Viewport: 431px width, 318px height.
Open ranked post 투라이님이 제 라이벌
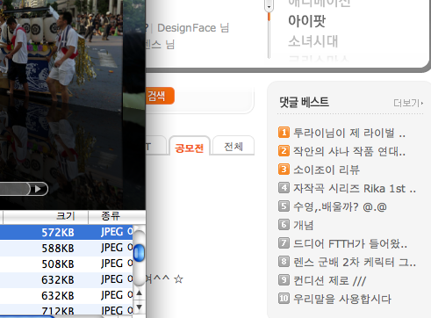349,133
